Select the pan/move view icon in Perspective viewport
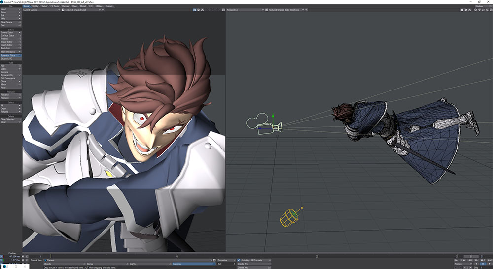 coord(480,10)
